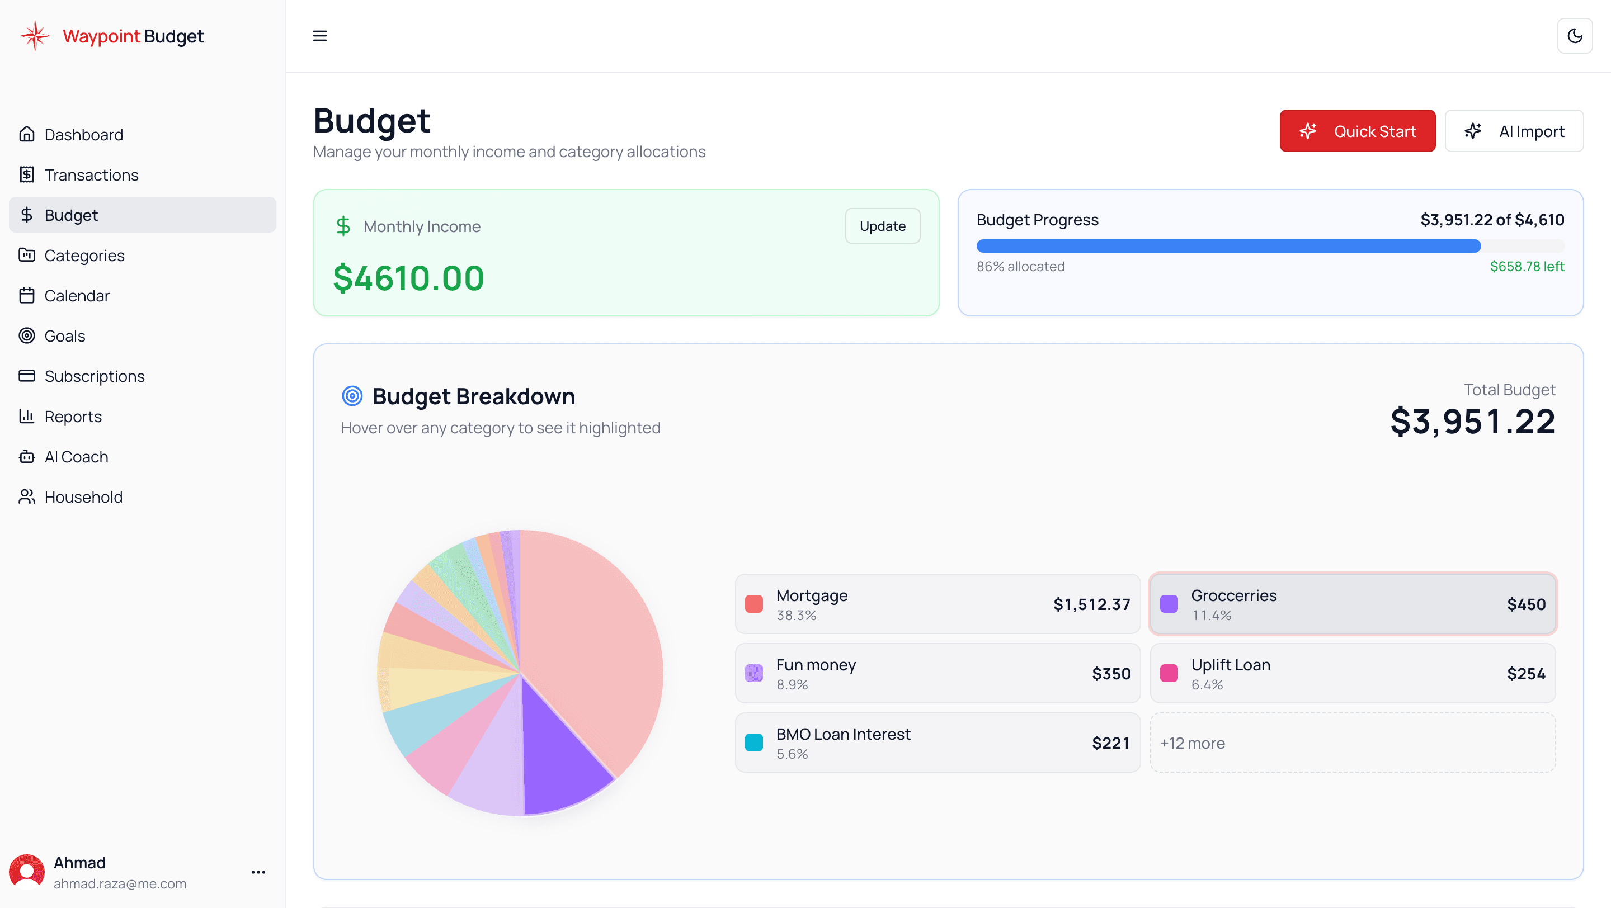1611x908 pixels.
Task: Expand the '+12 more' categories list
Action: 1353,743
